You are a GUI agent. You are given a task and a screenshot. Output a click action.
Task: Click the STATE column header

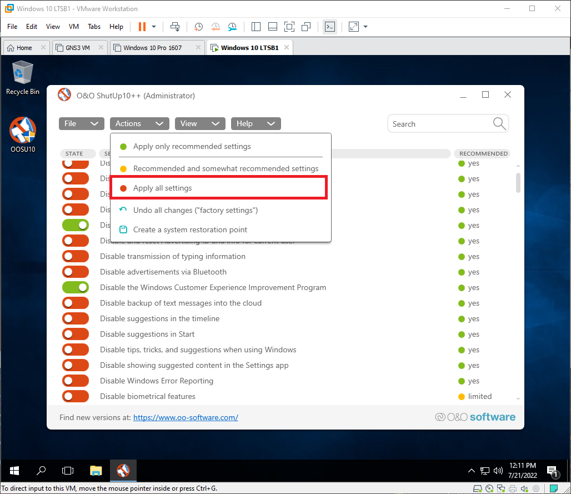[x=77, y=153]
